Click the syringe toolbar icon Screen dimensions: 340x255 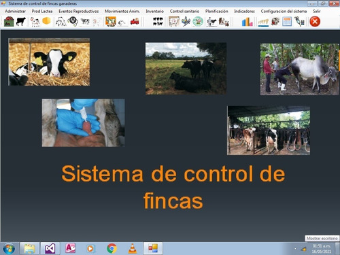(299, 22)
